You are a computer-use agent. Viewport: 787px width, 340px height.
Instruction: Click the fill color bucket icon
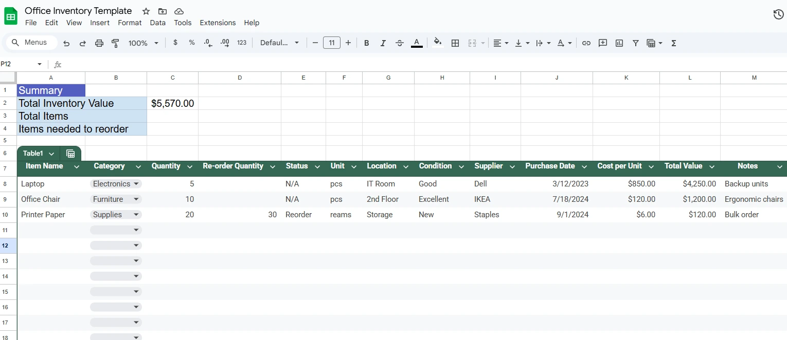437,43
